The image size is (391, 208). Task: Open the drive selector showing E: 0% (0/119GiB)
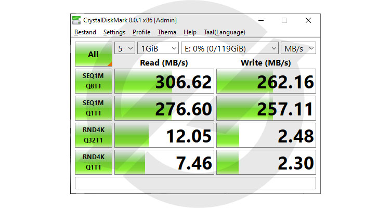(230, 48)
